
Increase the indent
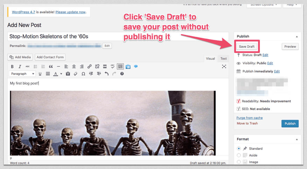click(x=99, y=74)
